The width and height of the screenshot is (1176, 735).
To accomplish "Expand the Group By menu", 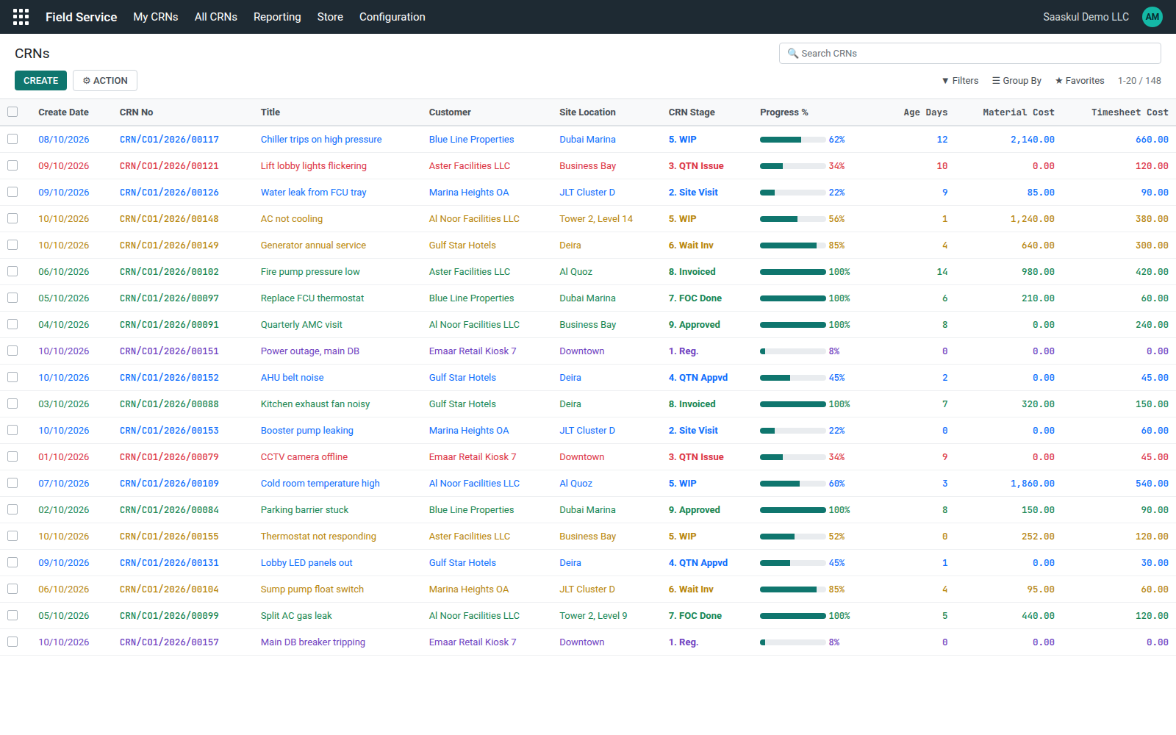I will pos(1017,81).
